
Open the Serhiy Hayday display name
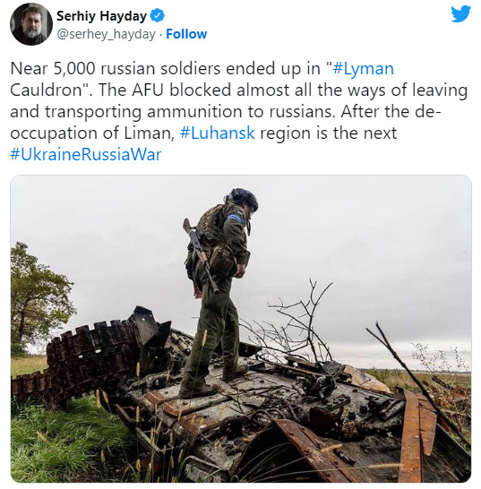point(101,15)
